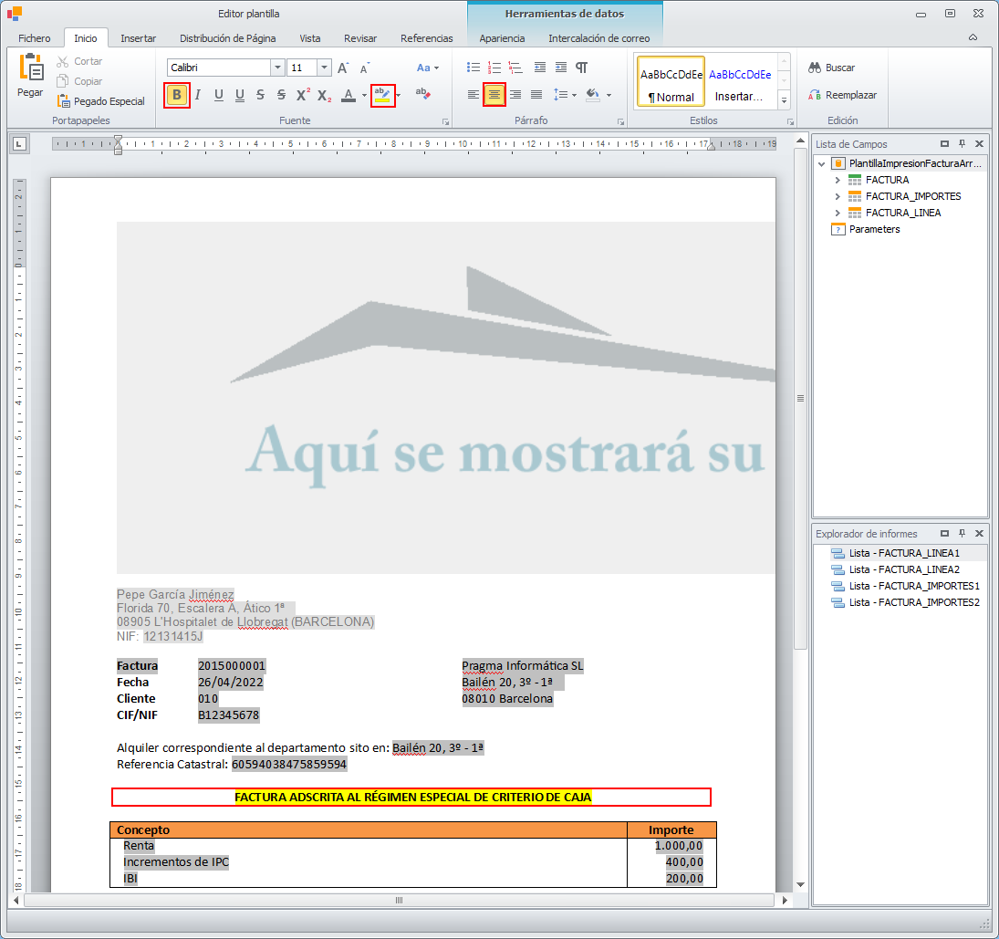Switch to the Insertar tab
Image resolution: width=999 pixels, height=939 pixels.
(x=138, y=38)
